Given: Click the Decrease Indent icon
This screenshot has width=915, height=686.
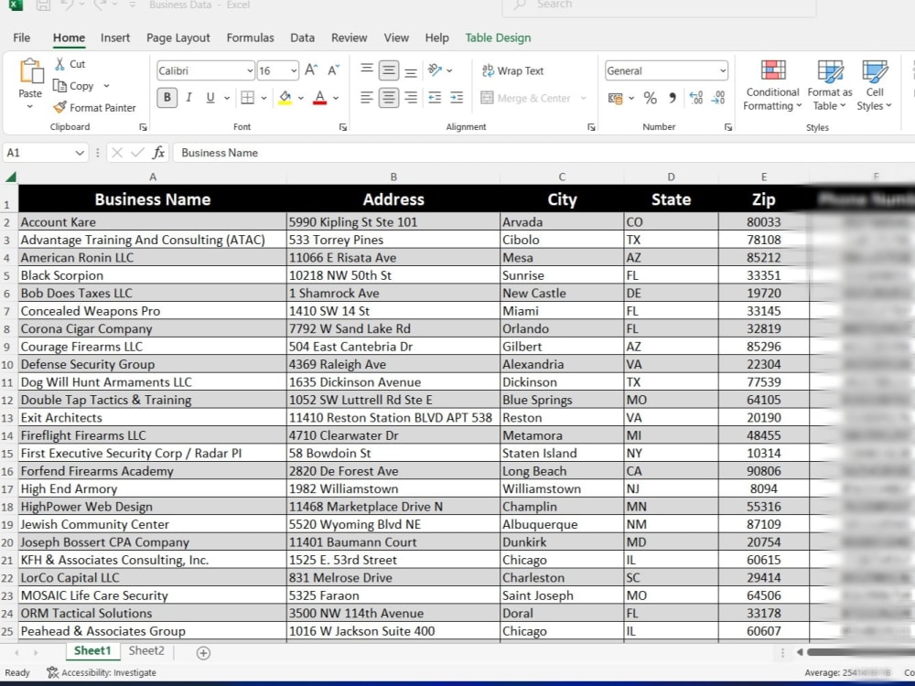Looking at the screenshot, I should (x=435, y=98).
